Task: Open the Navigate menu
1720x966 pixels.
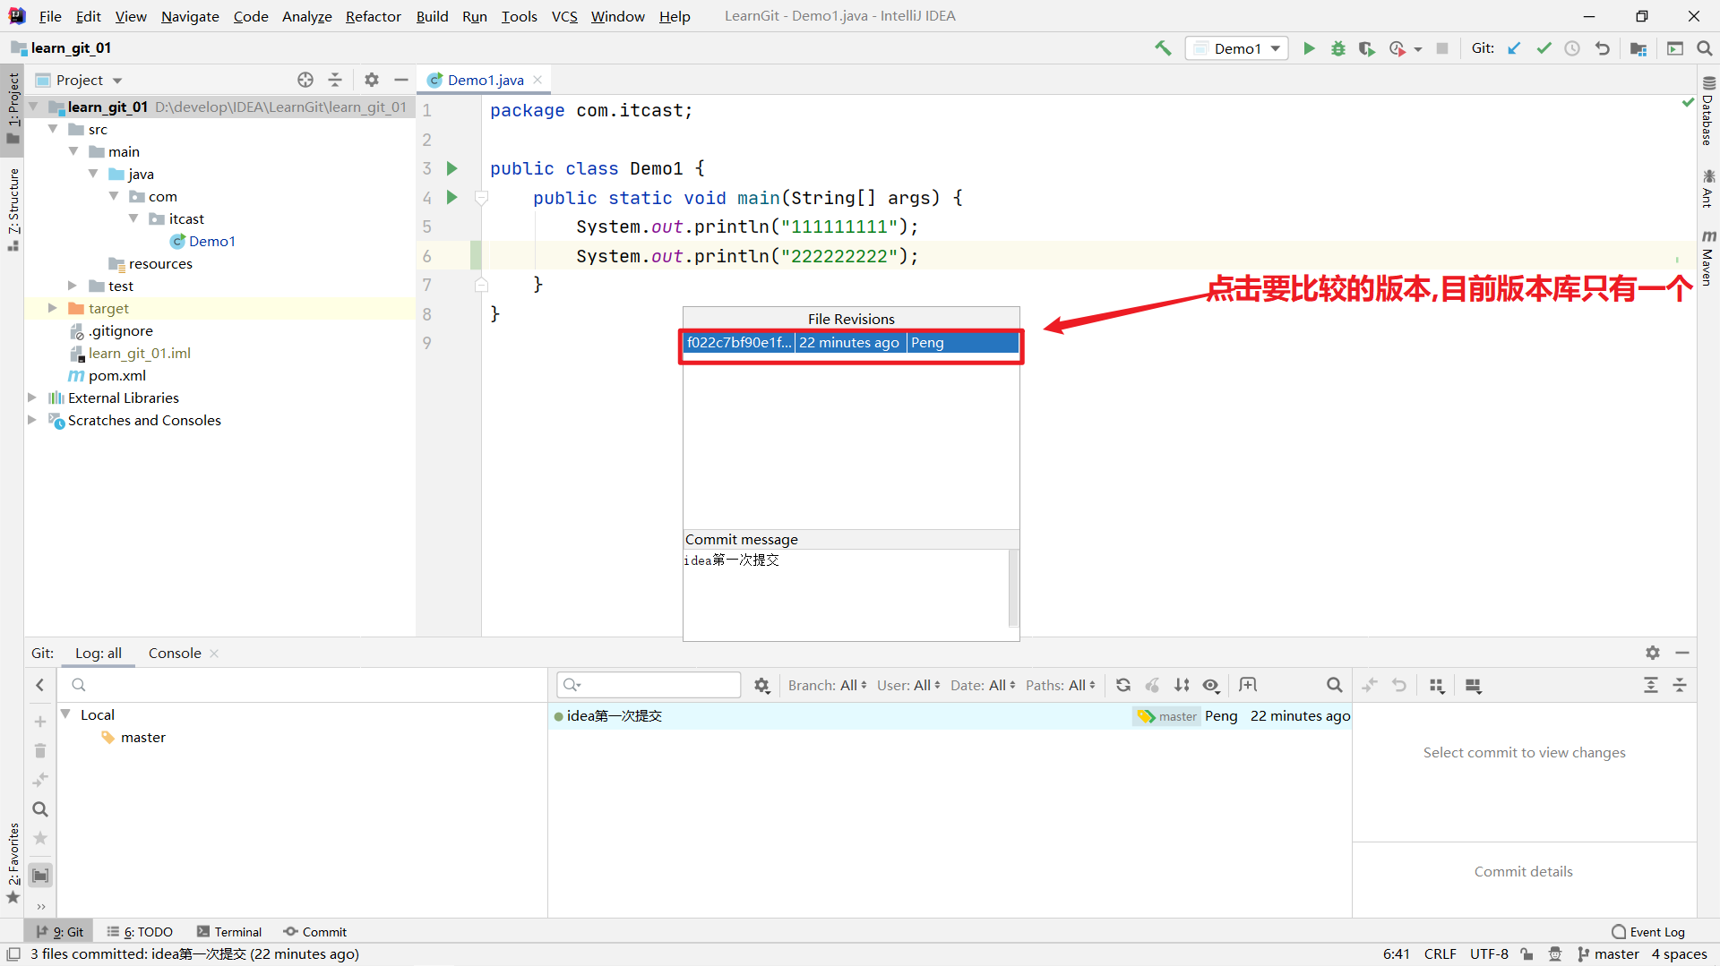Action: [x=190, y=16]
